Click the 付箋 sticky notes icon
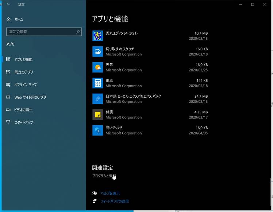The height and width of the screenshot is (212, 273). click(x=97, y=114)
